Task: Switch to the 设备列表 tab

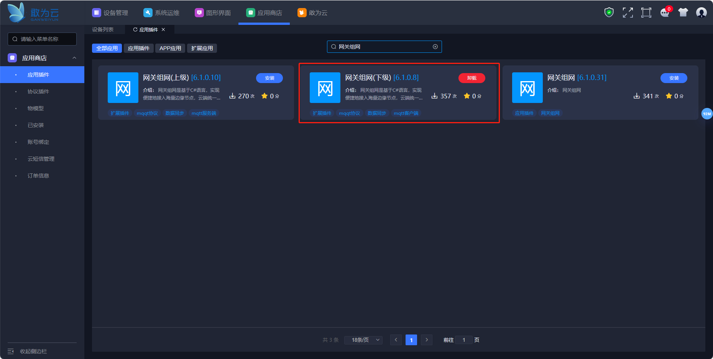Action: 103,29
